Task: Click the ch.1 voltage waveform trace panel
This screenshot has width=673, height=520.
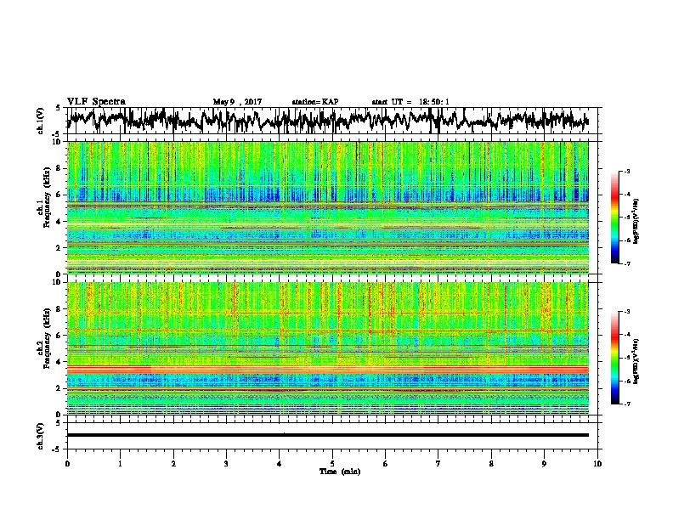Action: [331, 121]
